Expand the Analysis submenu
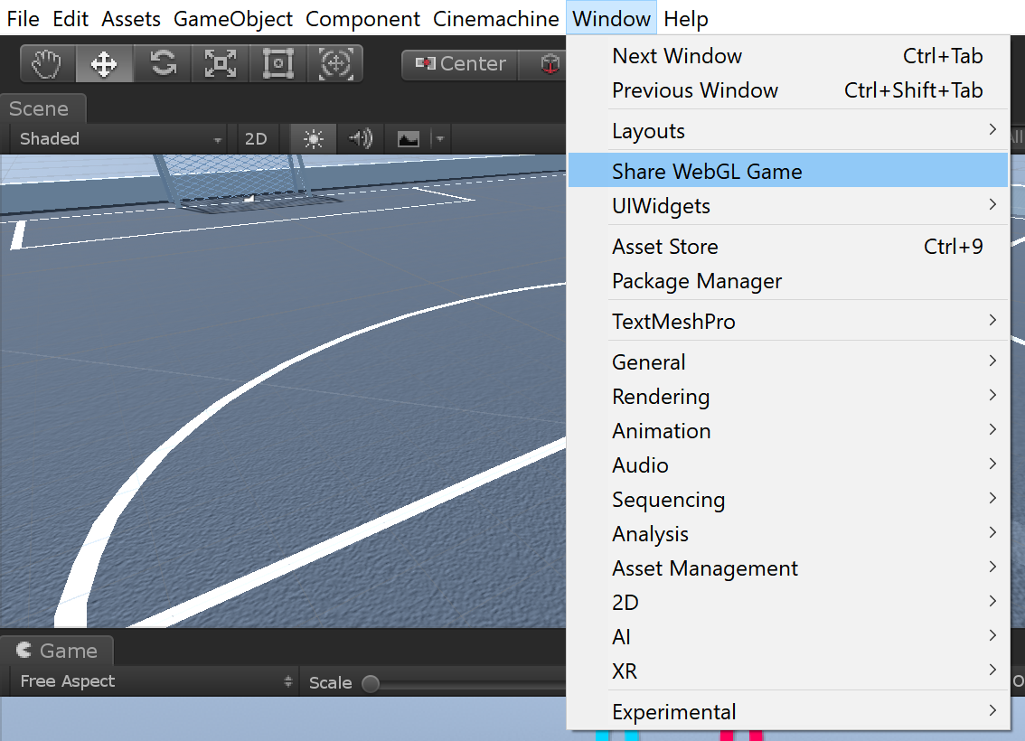The height and width of the screenshot is (741, 1025). [788, 534]
